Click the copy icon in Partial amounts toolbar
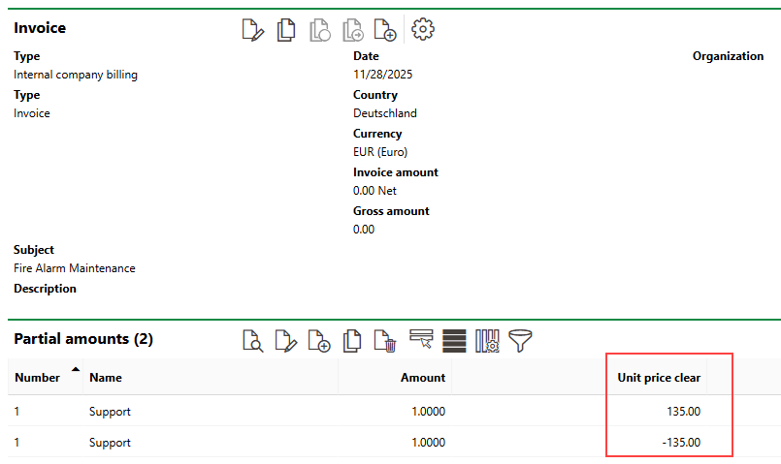Image resolution: width=781 pixels, height=464 pixels. pyautogui.click(x=352, y=341)
